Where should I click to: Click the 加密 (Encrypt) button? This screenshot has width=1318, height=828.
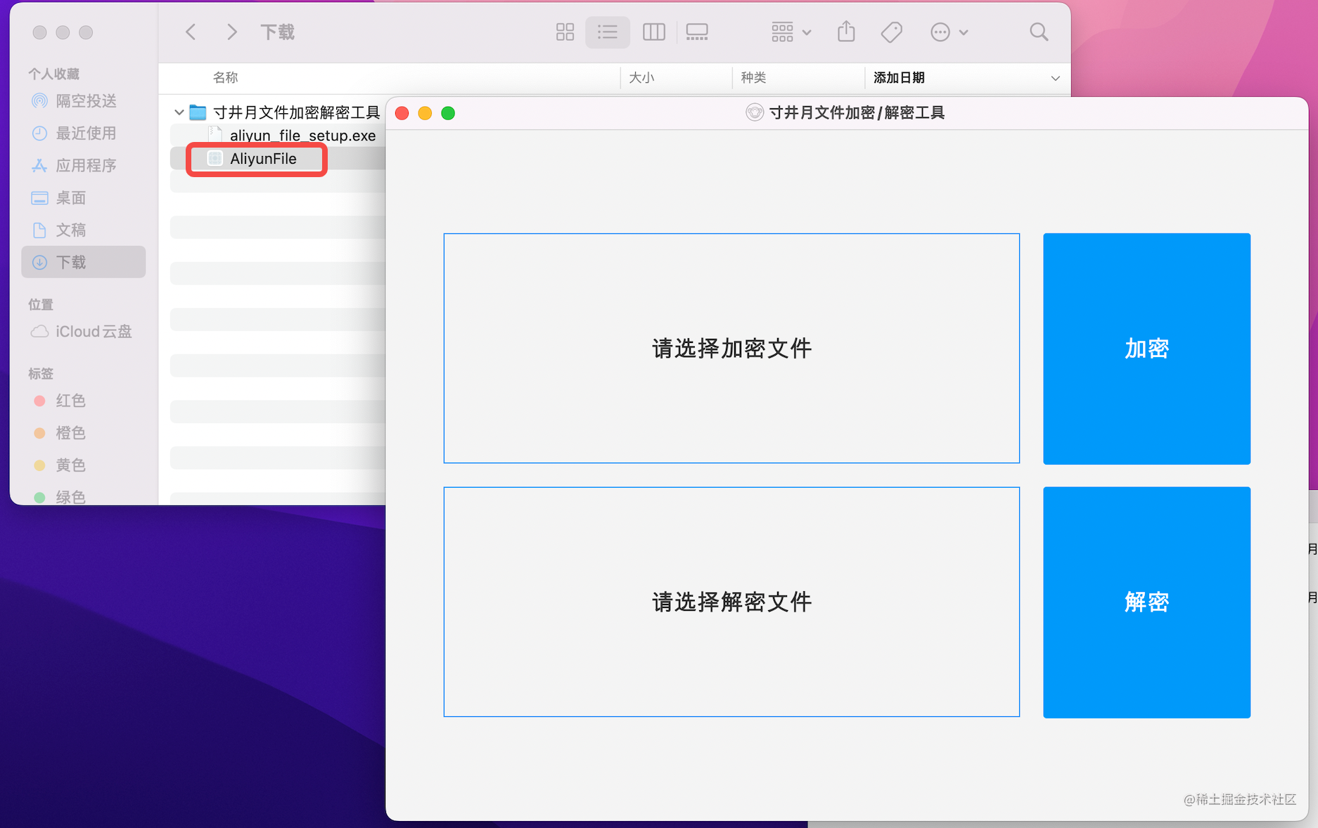pos(1146,349)
